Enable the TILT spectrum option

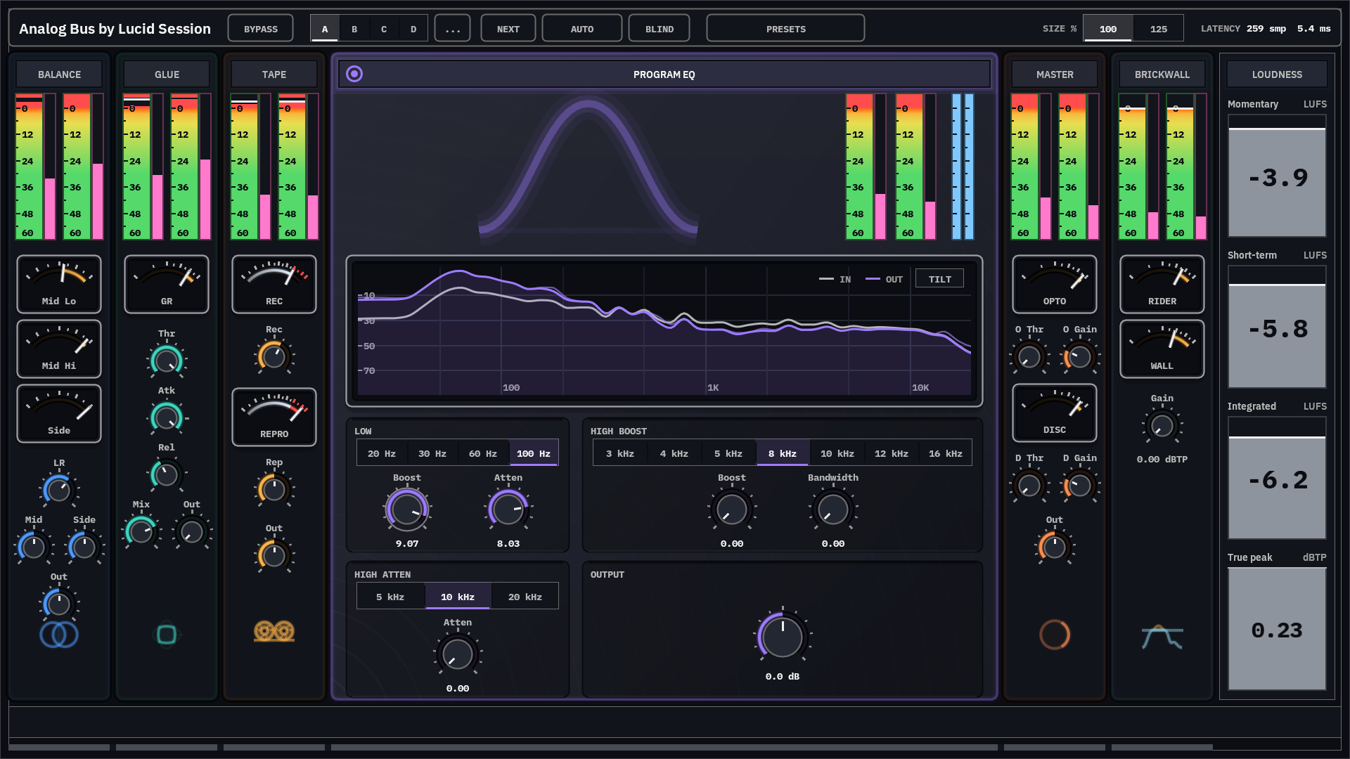click(940, 279)
